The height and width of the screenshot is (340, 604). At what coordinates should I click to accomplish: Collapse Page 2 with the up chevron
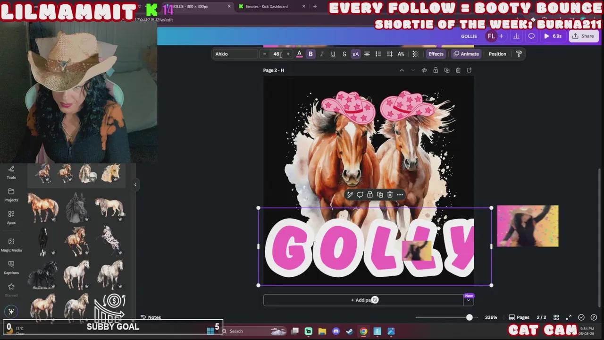(x=402, y=70)
